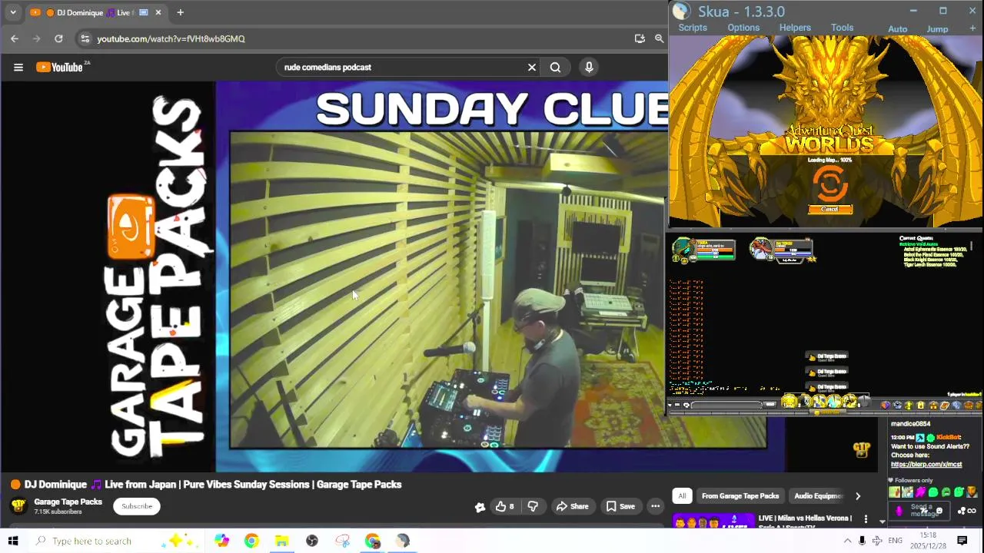Click the Chrome address bar URL
Image resolution: width=984 pixels, height=553 pixels.
pos(171,38)
